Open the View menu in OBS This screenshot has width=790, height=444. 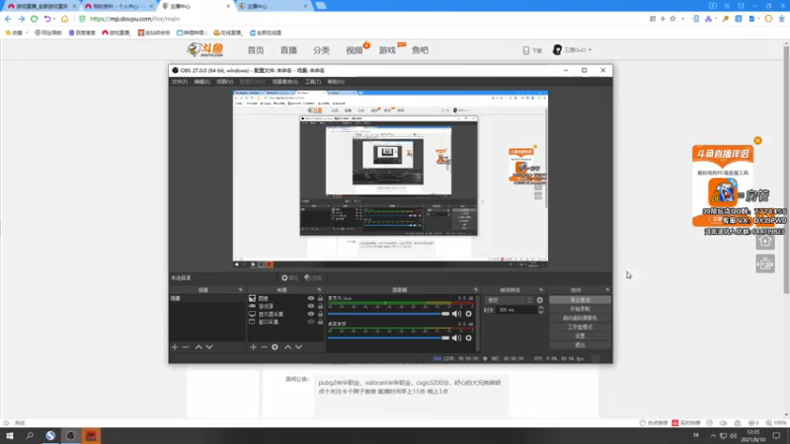[x=225, y=82]
